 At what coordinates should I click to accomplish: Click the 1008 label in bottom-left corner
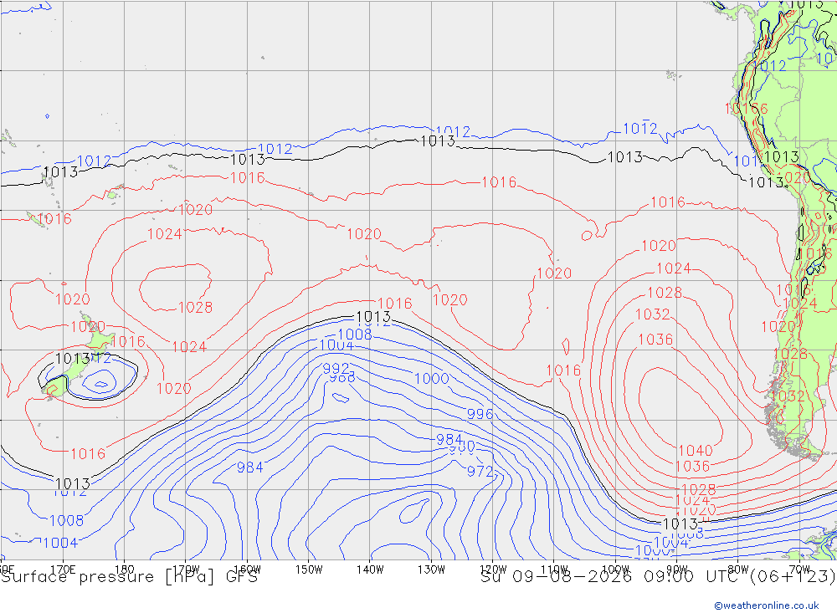(67, 520)
